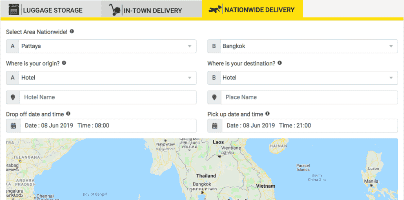Click info icon next to destination question
The image size is (404, 200).
[280, 63]
